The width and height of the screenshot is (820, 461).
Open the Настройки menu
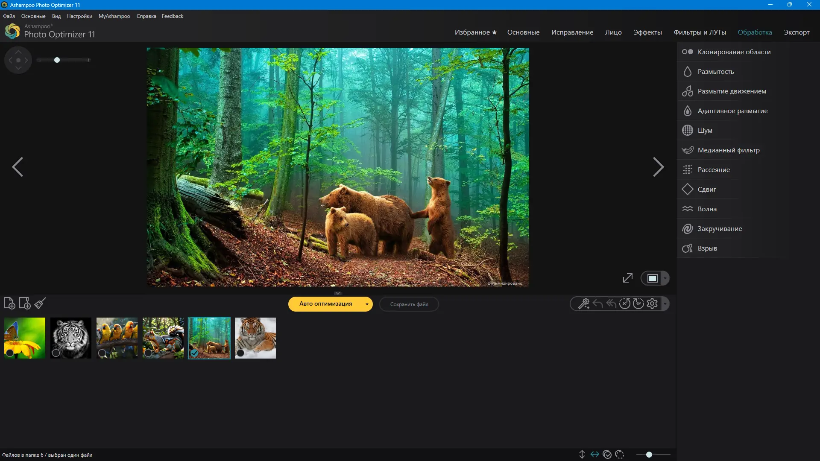coord(79,16)
